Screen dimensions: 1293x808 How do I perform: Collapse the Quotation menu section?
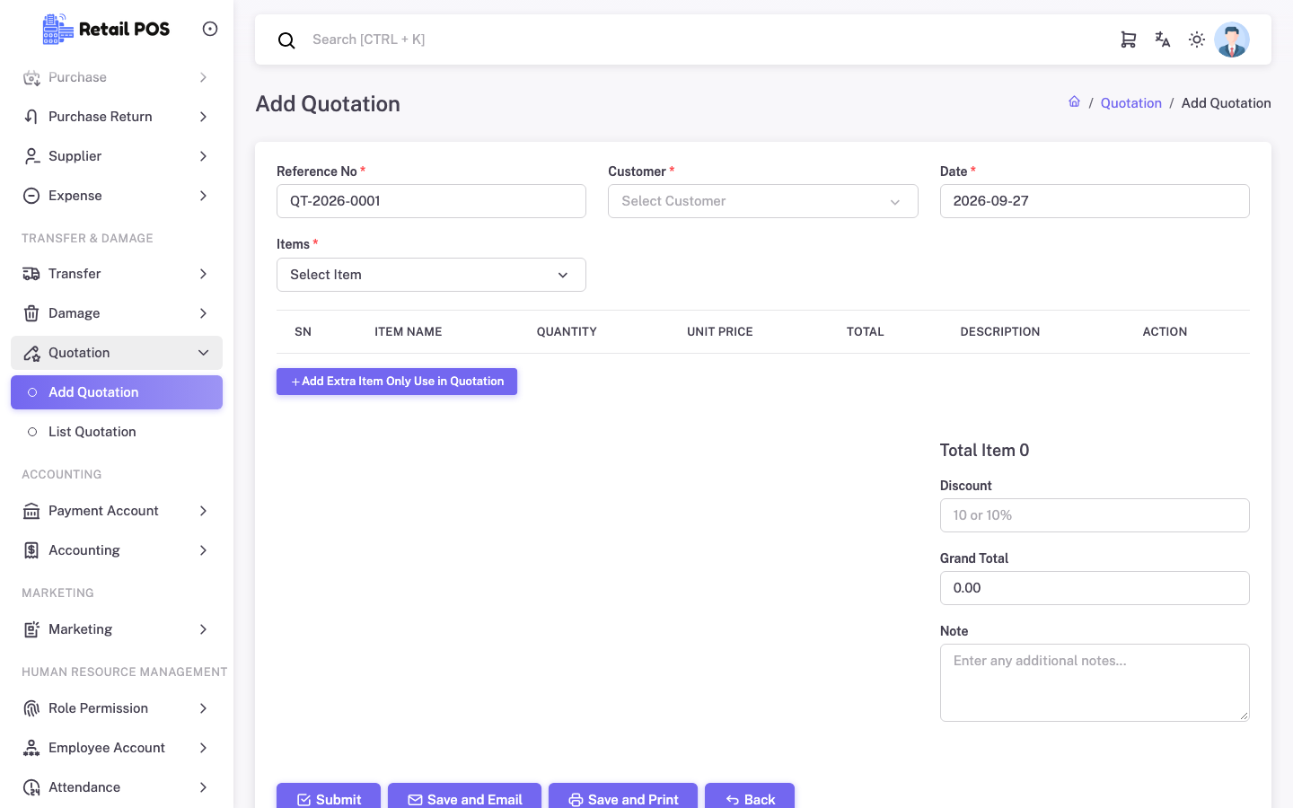coord(117,353)
